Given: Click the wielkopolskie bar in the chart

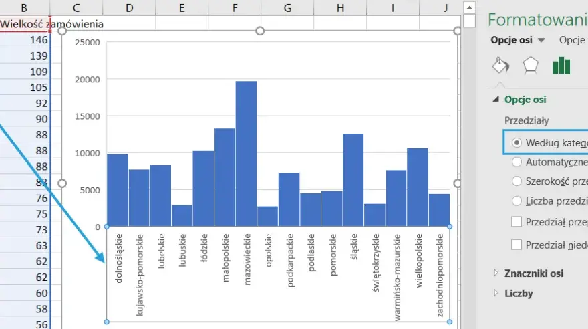Looking at the screenshot, I should [418, 188].
